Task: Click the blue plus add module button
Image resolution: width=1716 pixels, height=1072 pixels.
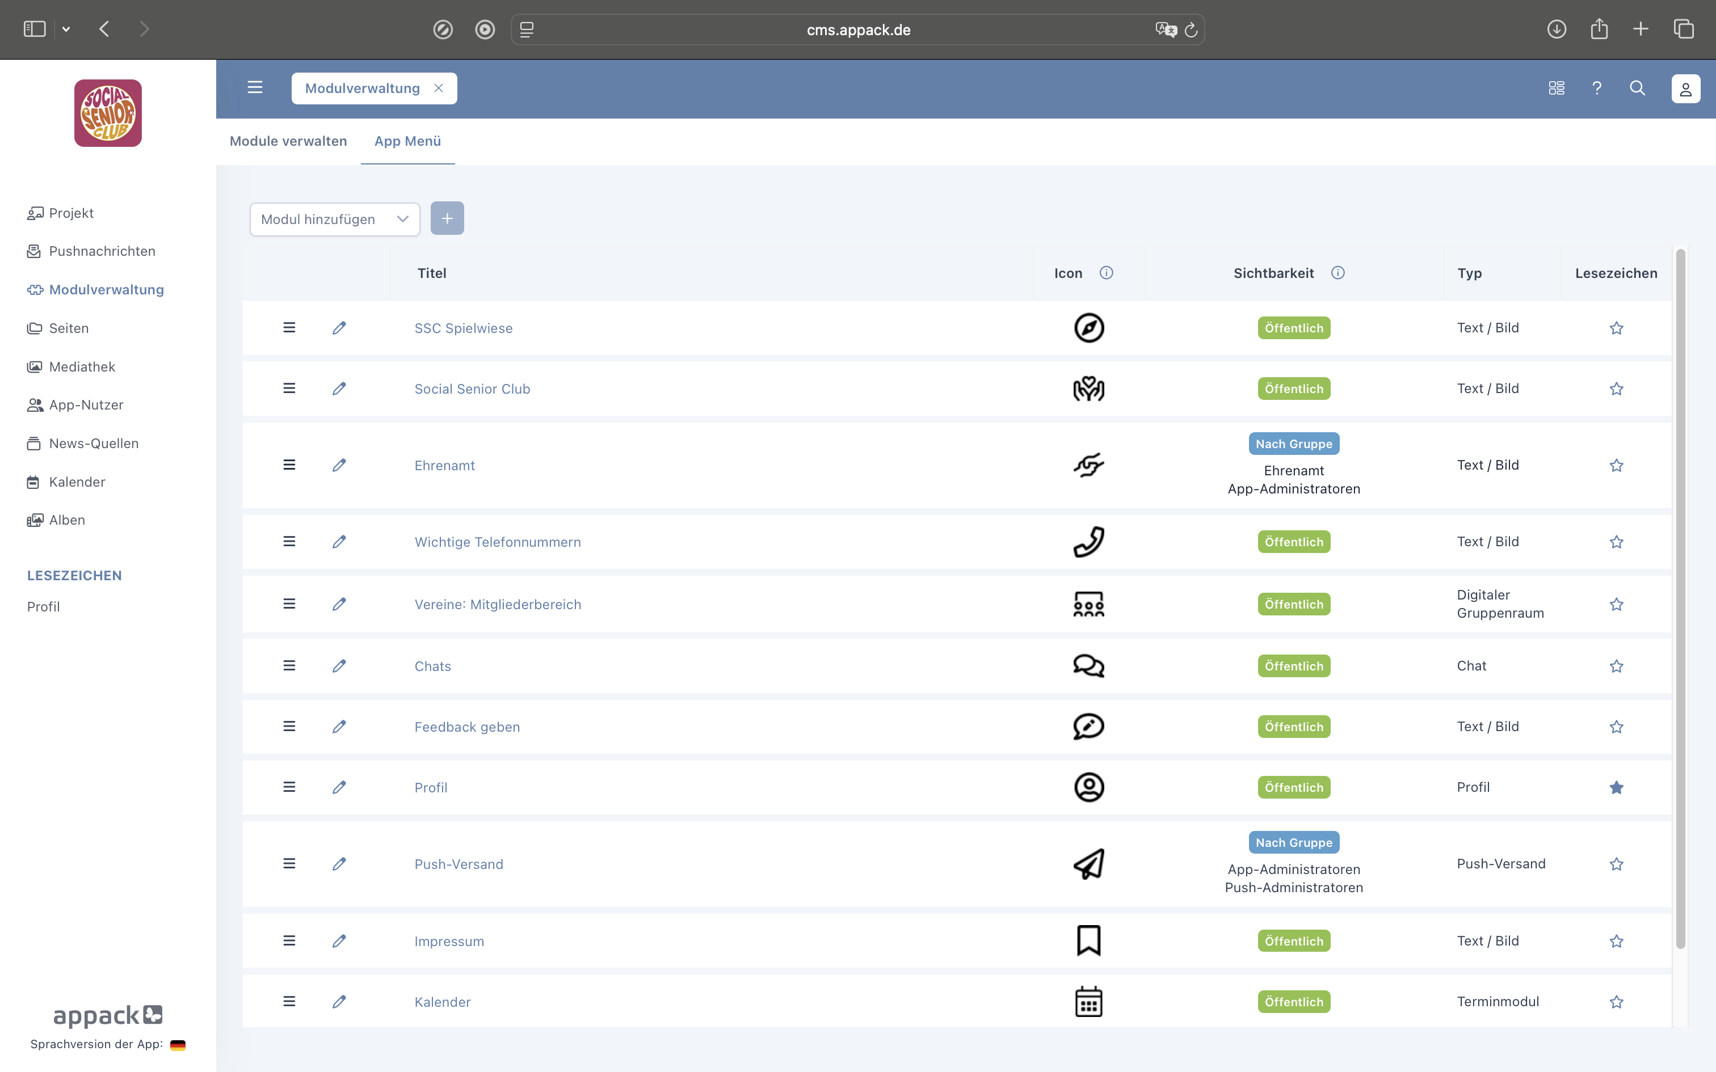Action: [447, 218]
